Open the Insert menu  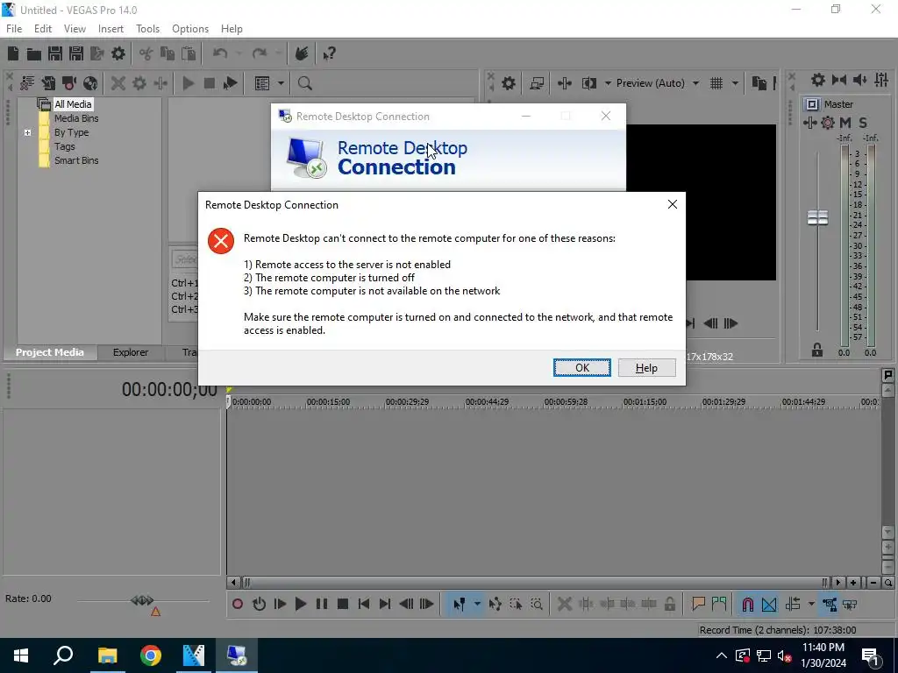(x=110, y=29)
